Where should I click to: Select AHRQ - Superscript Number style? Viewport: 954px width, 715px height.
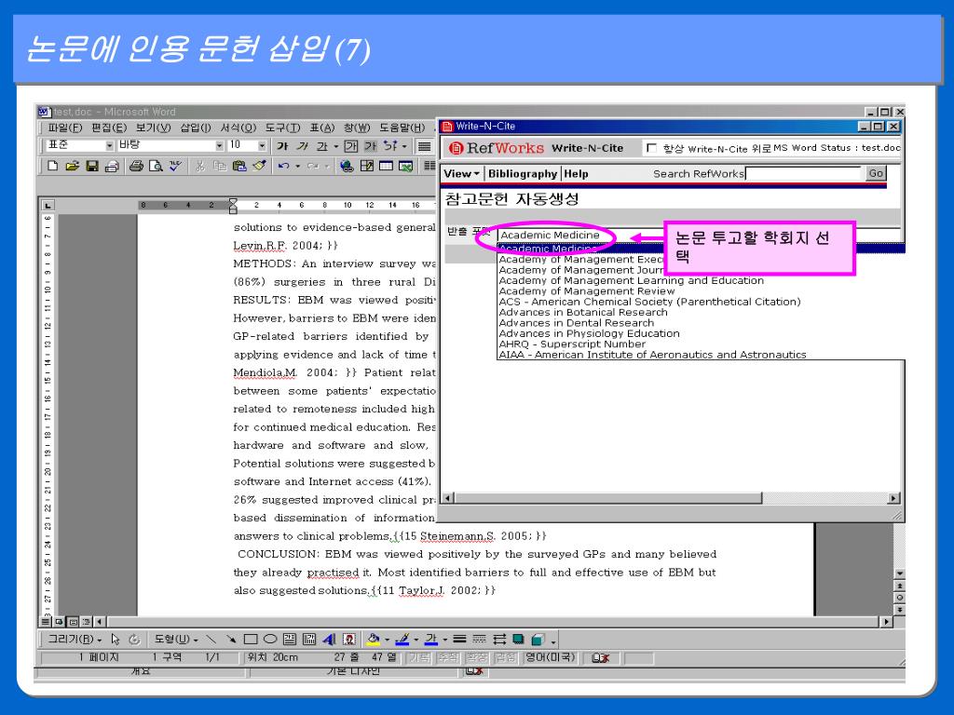pyautogui.click(x=571, y=344)
